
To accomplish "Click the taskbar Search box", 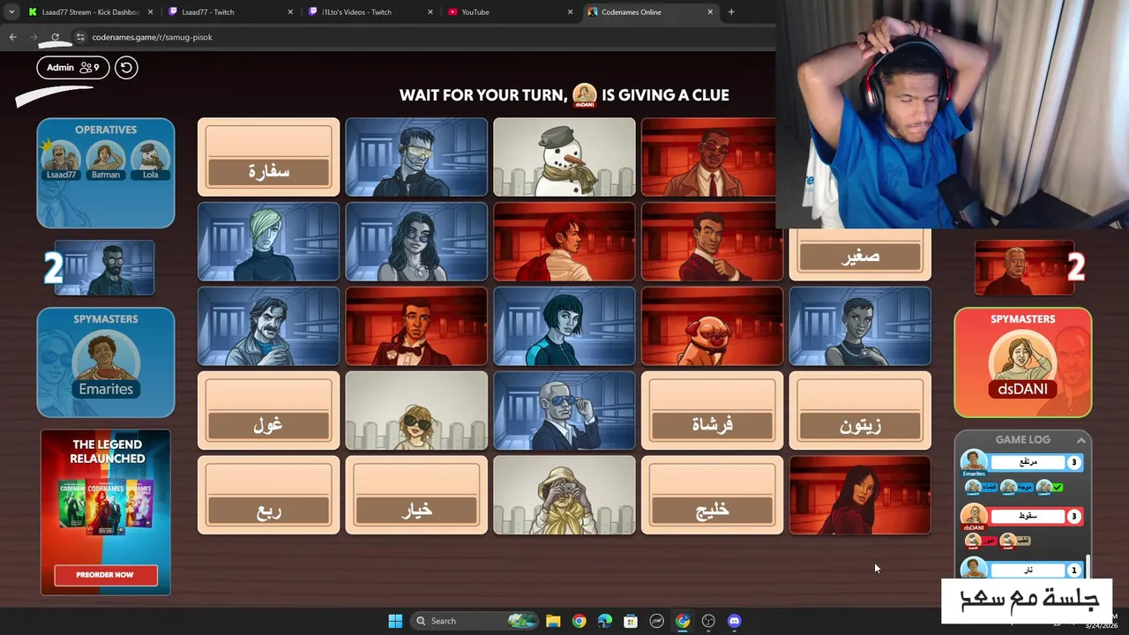I will [475, 621].
